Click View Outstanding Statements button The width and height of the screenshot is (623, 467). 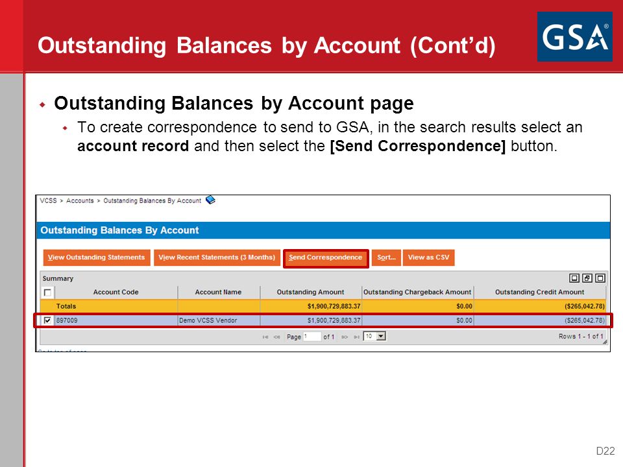pos(97,257)
